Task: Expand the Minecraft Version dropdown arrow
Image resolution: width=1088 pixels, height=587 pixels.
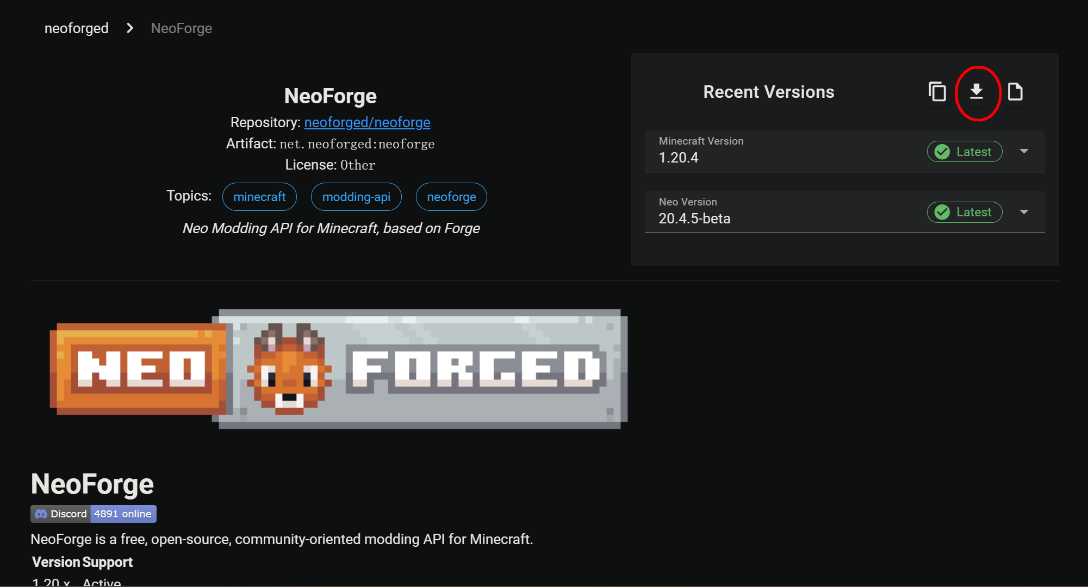Action: pyautogui.click(x=1024, y=151)
